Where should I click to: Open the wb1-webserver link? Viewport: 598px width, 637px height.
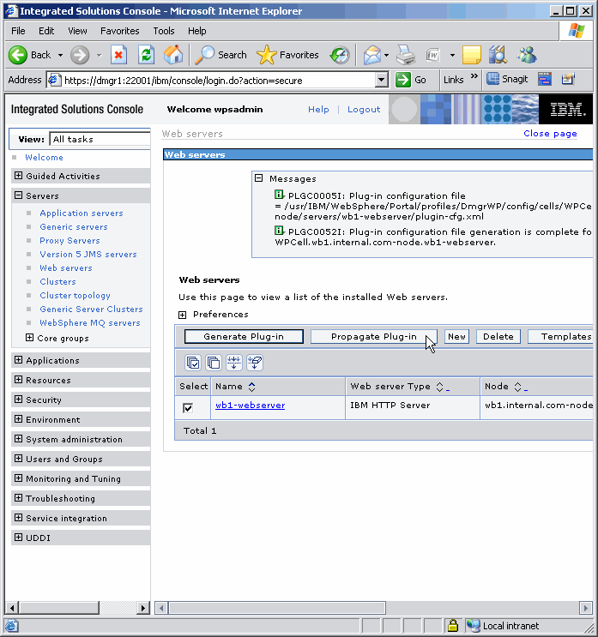(x=250, y=406)
